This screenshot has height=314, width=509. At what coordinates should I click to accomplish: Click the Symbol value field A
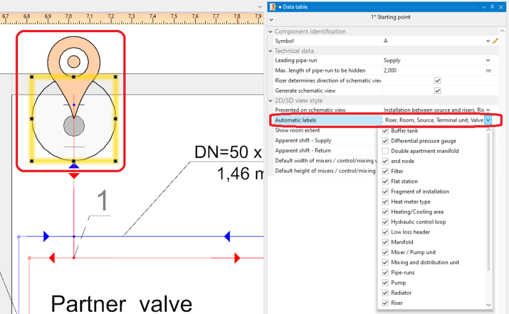pos(433,41)
